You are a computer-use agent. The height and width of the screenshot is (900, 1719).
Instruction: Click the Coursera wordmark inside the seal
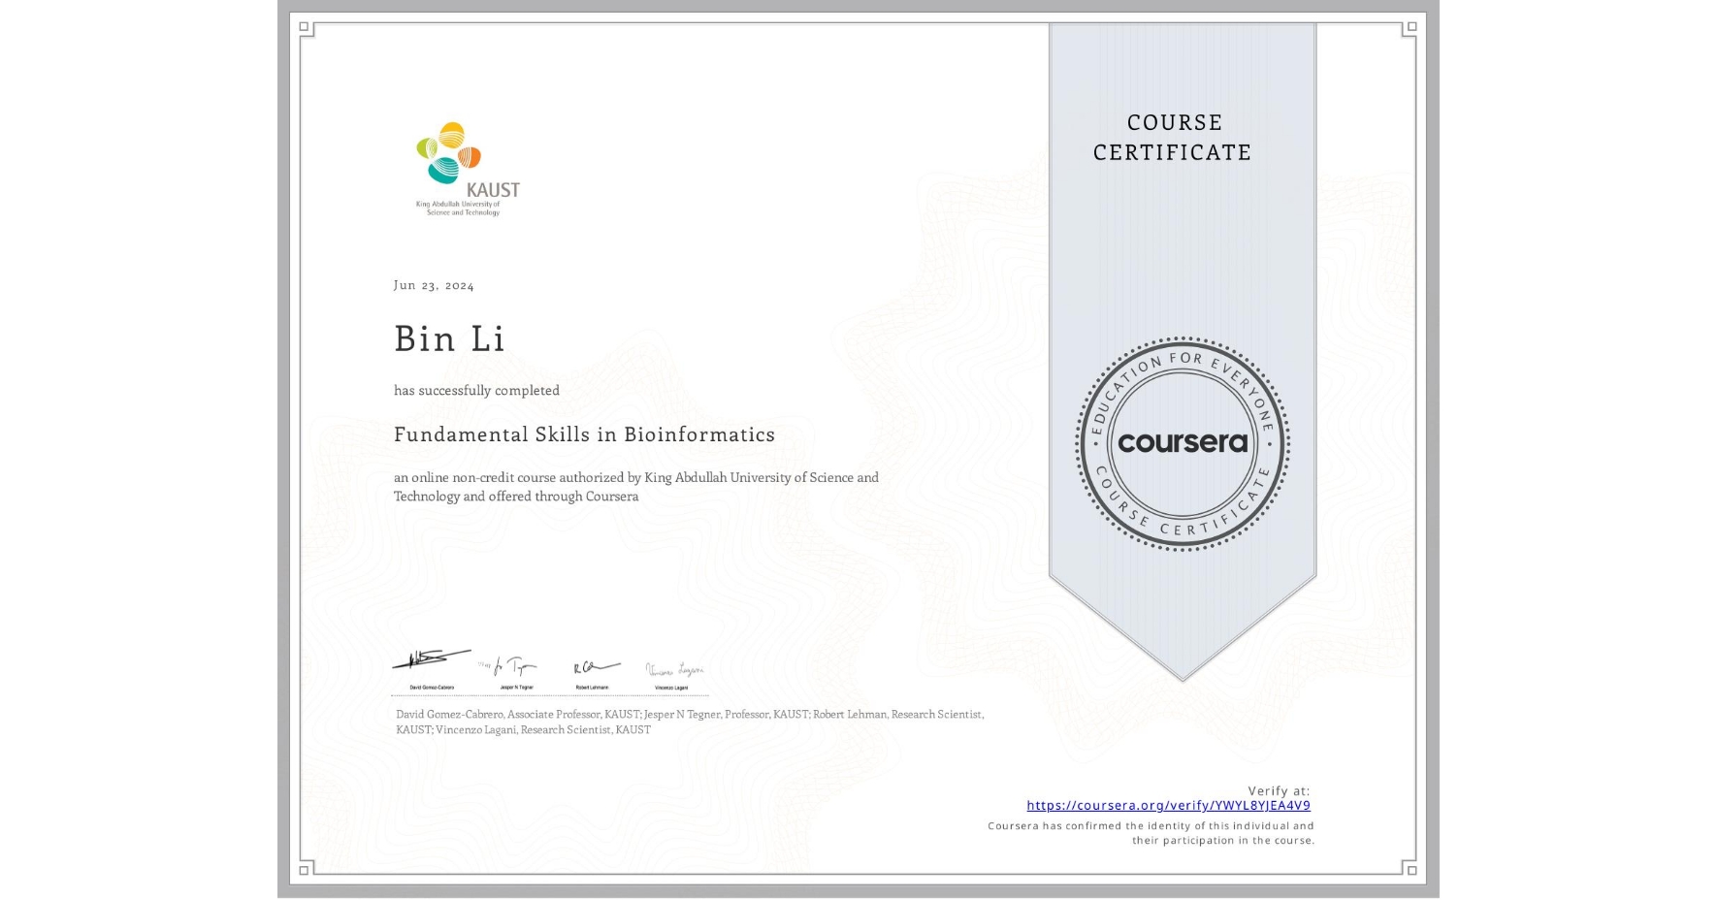1183,442
